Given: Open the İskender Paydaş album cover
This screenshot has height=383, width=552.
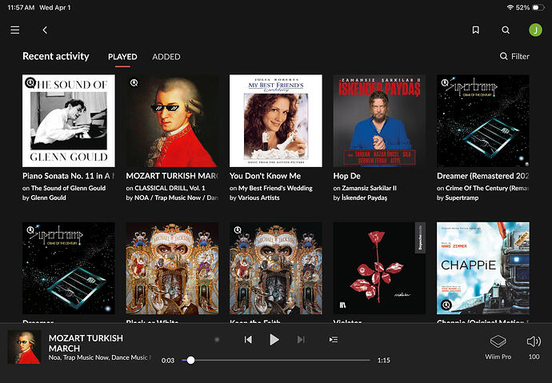Looking at the screenshot, I should click(x=379, y=121).
